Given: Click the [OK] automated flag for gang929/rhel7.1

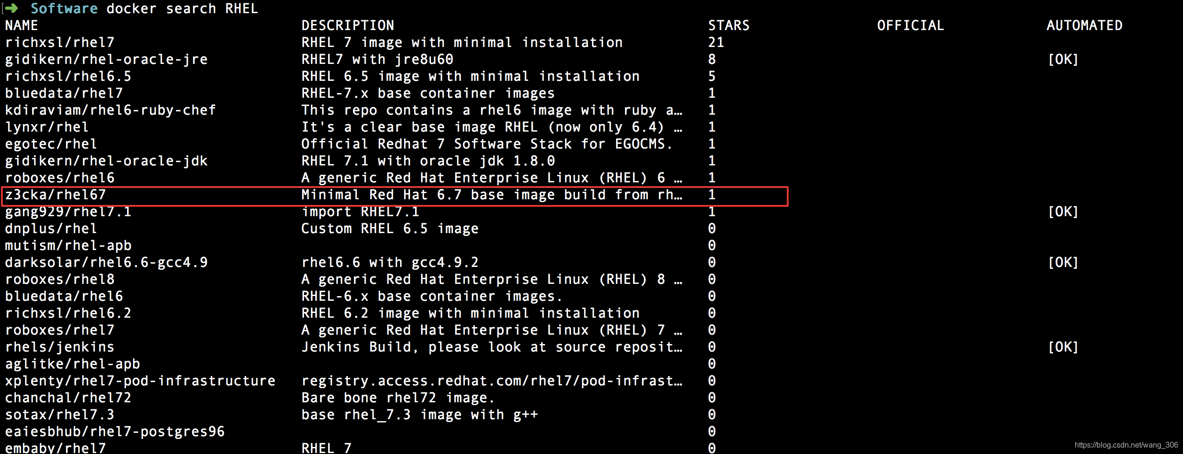Looking at the screenshot, I should pyautogui.click(x=1063, y=211).
